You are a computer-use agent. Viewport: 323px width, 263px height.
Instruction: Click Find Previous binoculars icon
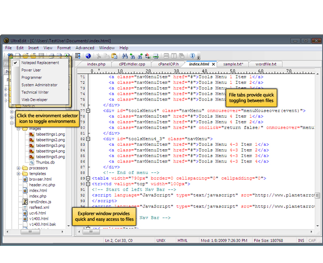[x=132, y=56]
